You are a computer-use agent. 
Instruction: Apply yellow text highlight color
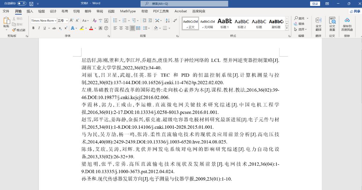coord(82,27)
